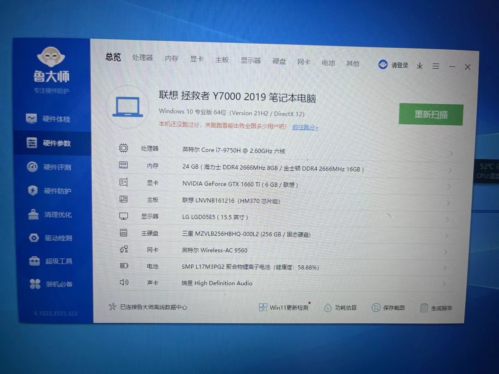This screenshot has width=499, height=374.
Task: Click Win11更新检测 button
Action: click(x=284, y=307)
